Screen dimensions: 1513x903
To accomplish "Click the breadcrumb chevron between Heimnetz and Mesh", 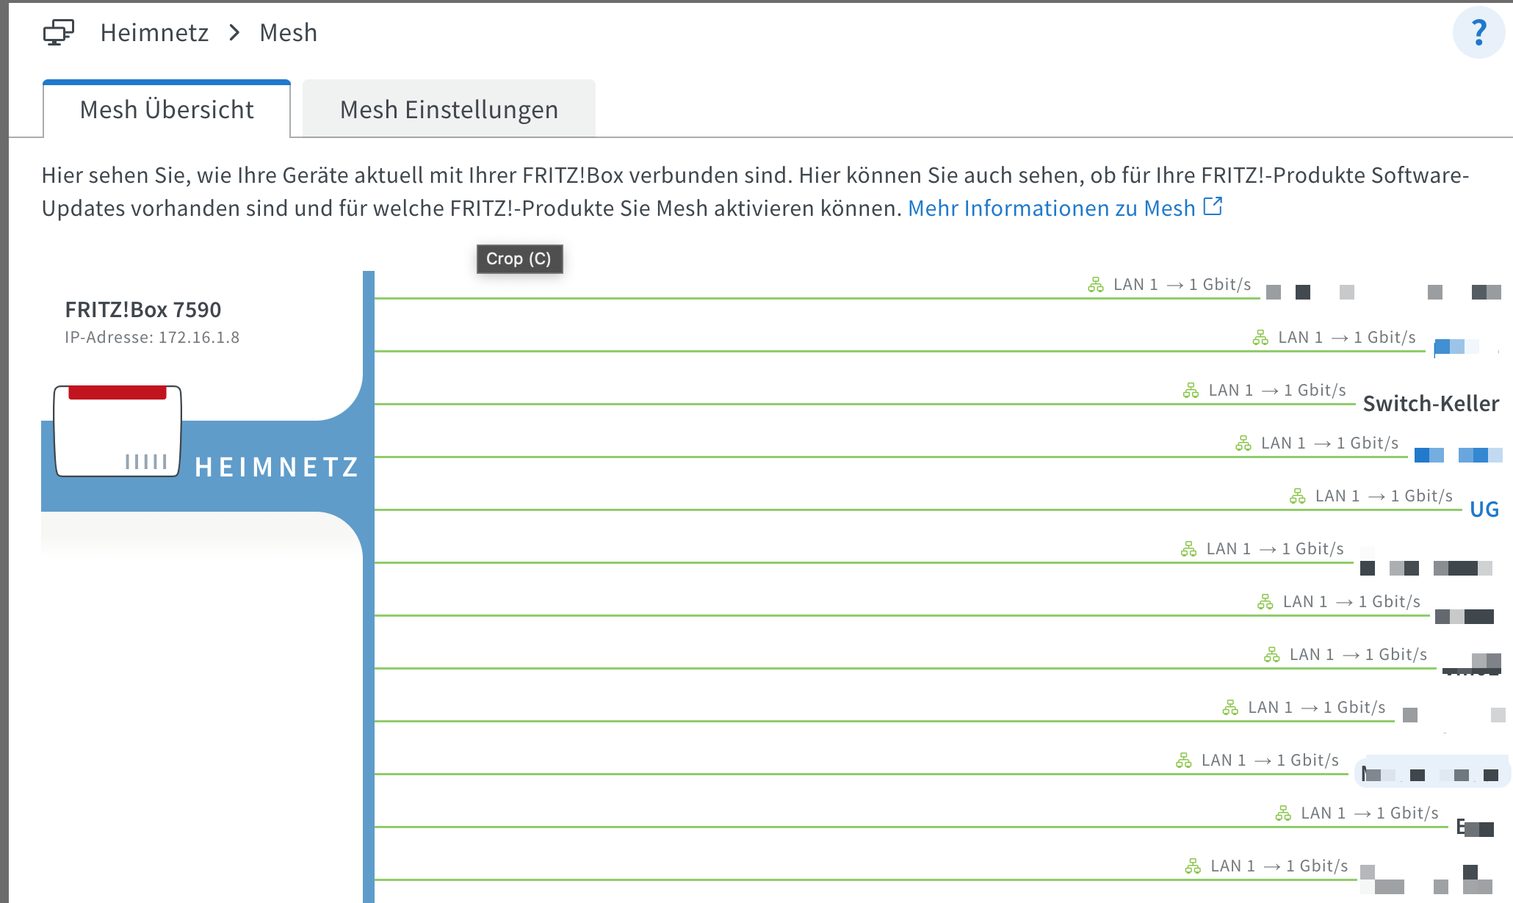I will click(x=234, y=33).
